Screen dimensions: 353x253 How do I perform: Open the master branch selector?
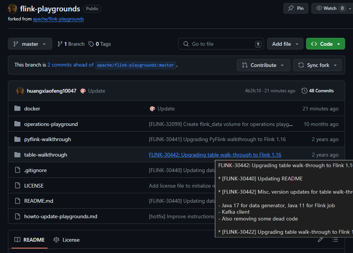point(30,44)
